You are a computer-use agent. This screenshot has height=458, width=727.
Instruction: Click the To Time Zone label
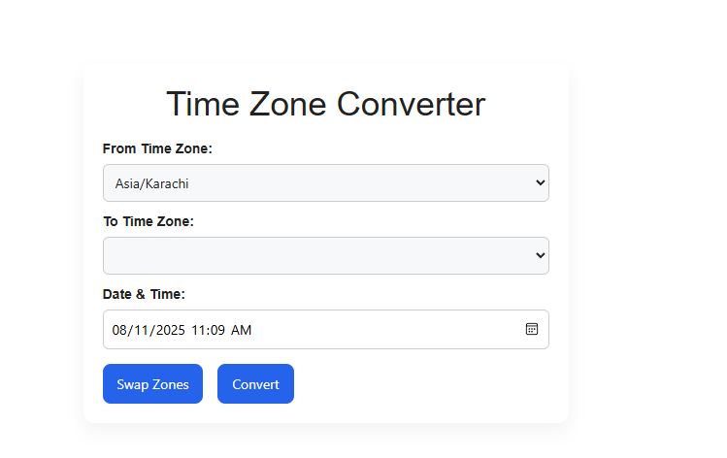tap(149, 221)
